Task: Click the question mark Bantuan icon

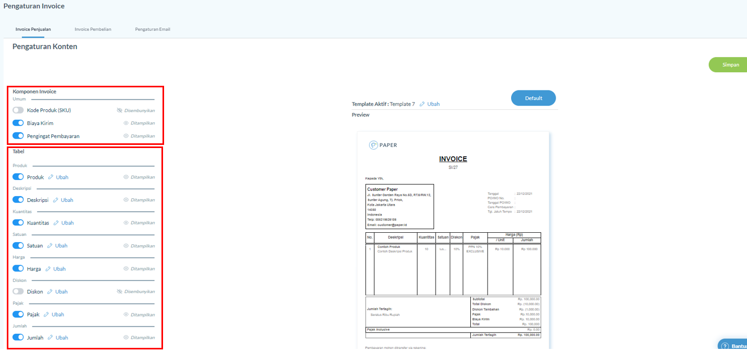Action: pos(725,346)
